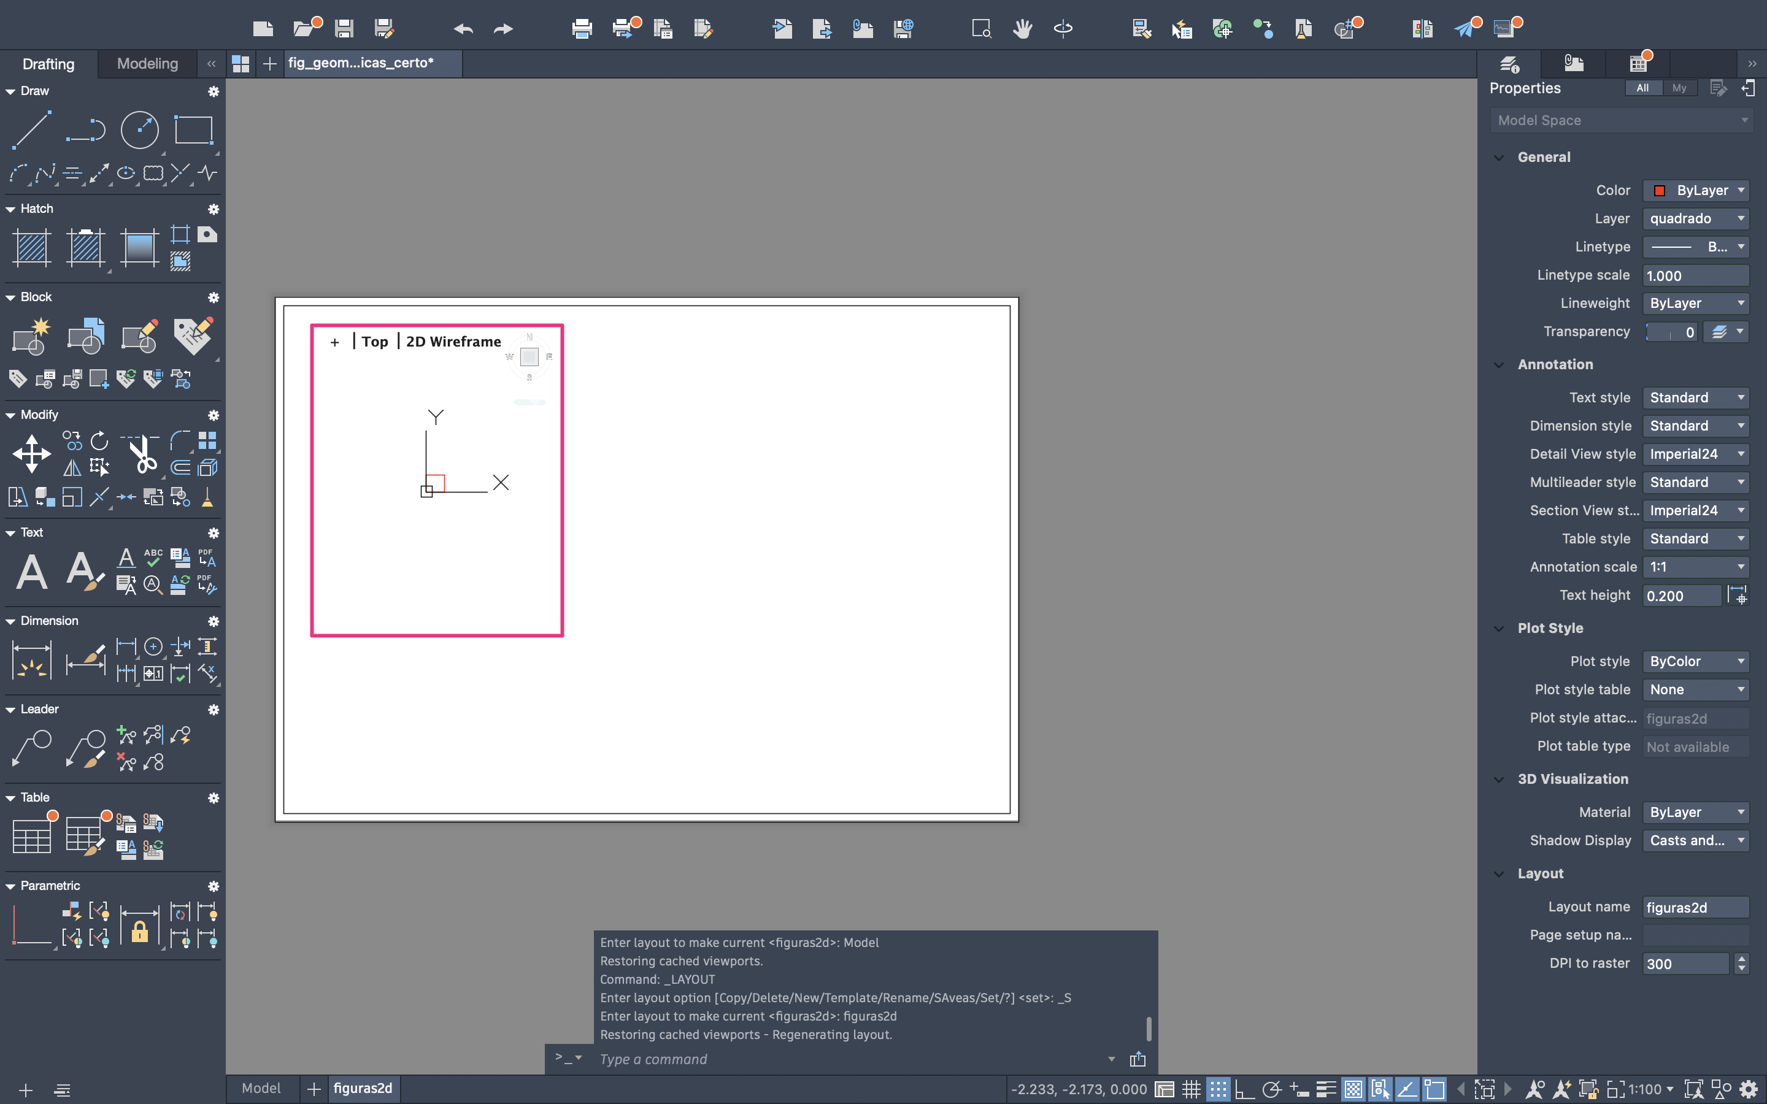The image size is (1767, 1104).
Task: Collapse the Draw tool panel
Action: point(10,91)
